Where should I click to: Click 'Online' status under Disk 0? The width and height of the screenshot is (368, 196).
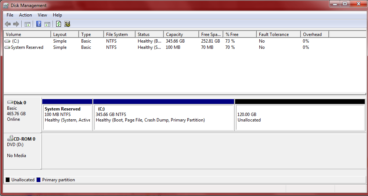[13, 119]
